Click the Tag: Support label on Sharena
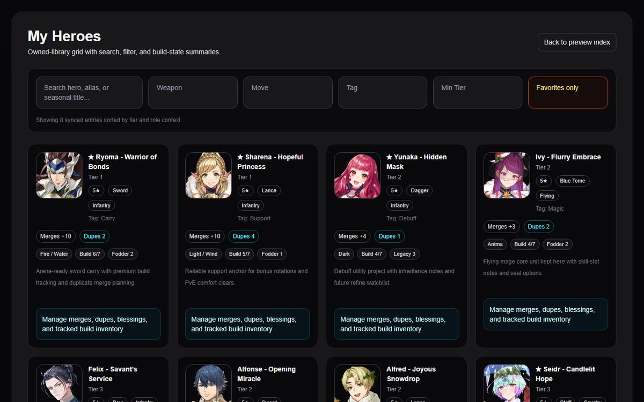Screen dimensions: 644x402 (x=254, y=218)
